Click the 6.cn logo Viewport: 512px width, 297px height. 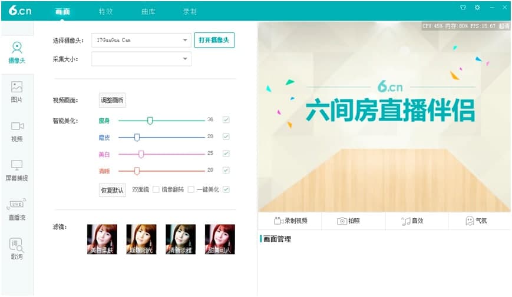pyautogui.click(x=20, y=11)
